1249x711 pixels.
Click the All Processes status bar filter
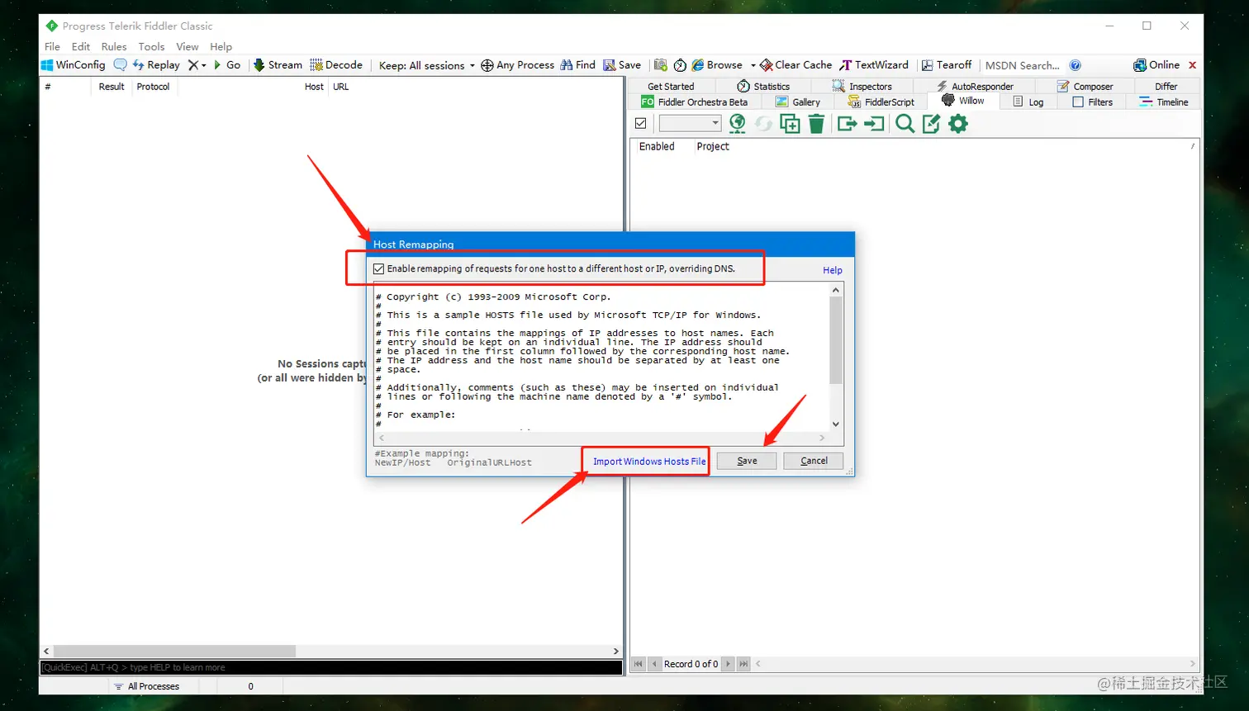[x=147, y=686]
